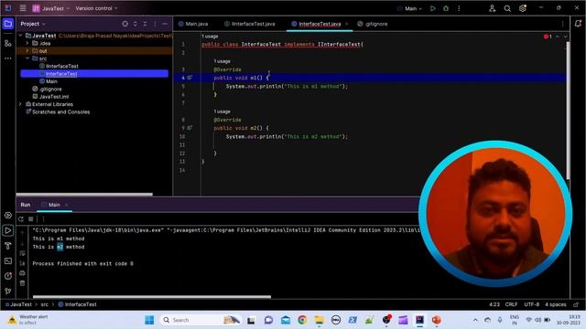The width and height of the screenshot is (586, 329).
Task: Click the src breadcrumb in status bar
Action: [x=45, y=304]
